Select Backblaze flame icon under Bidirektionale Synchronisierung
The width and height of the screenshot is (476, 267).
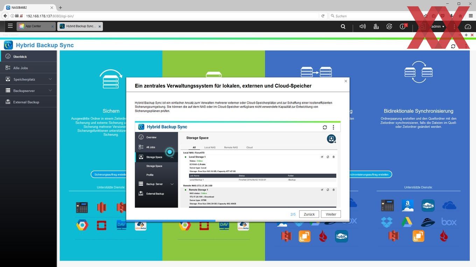point(444,236)
